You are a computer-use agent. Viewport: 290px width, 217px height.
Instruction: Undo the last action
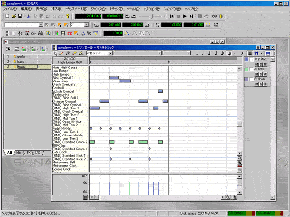pyautogui.click(x=48, y=16)
